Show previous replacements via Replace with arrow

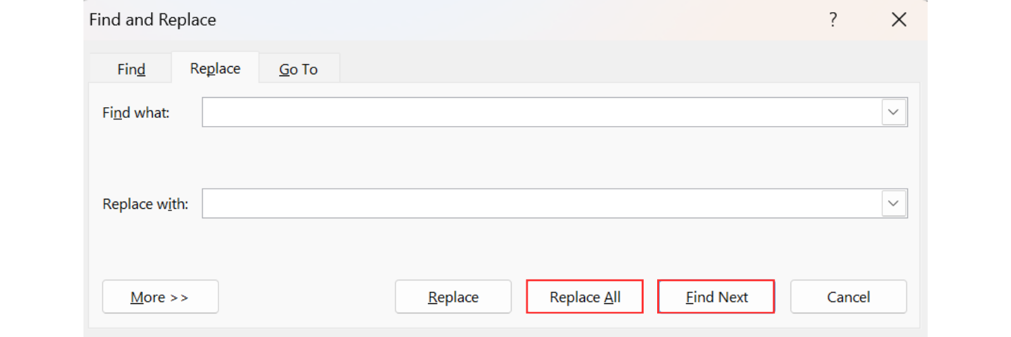pyautogui.click(x=894, y=203)
